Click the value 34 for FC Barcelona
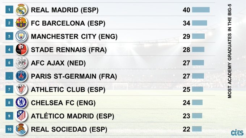 point(186,23)
